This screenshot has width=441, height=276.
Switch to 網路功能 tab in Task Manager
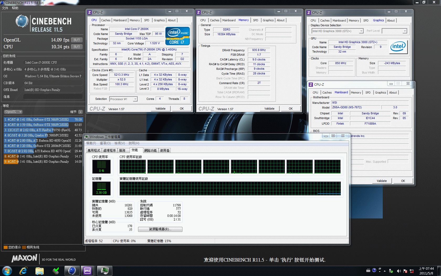click(x=151, y=151)
